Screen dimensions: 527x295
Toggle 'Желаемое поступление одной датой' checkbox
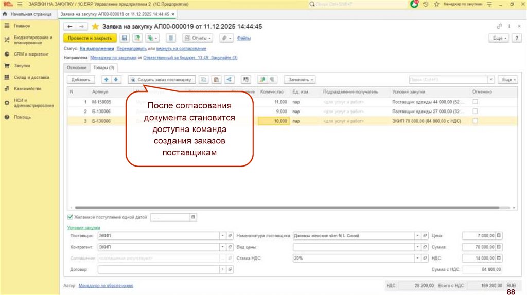(70, 217)
